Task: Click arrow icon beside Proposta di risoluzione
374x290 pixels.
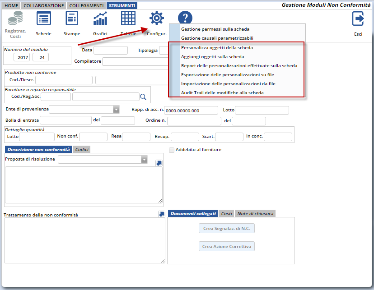Action: [159, 163]
